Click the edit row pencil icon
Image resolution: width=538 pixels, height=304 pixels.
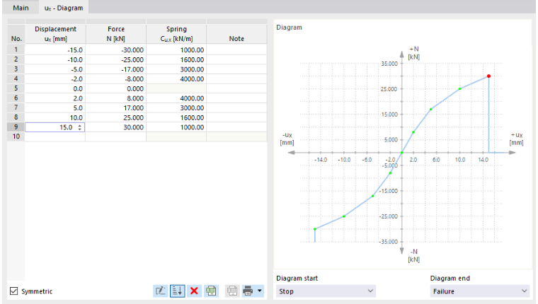click(160, 291)
